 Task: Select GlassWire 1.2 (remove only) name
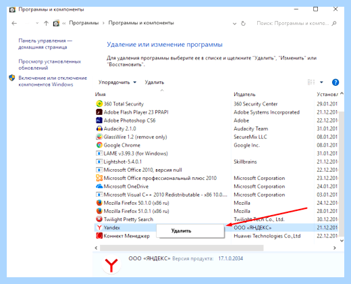click(x=135, y=137)
